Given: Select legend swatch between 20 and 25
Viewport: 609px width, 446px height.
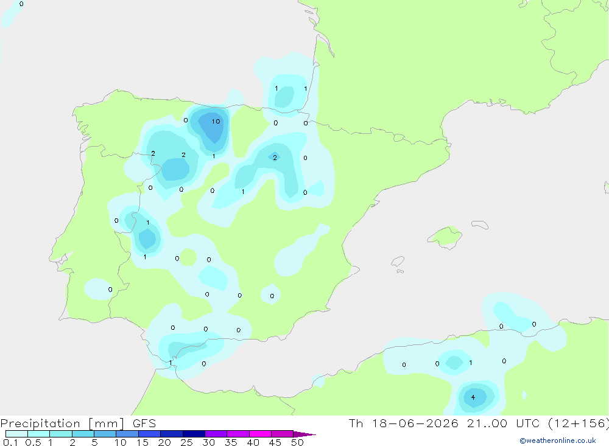Looking at the screenshot, I should (x=172, y=434).
